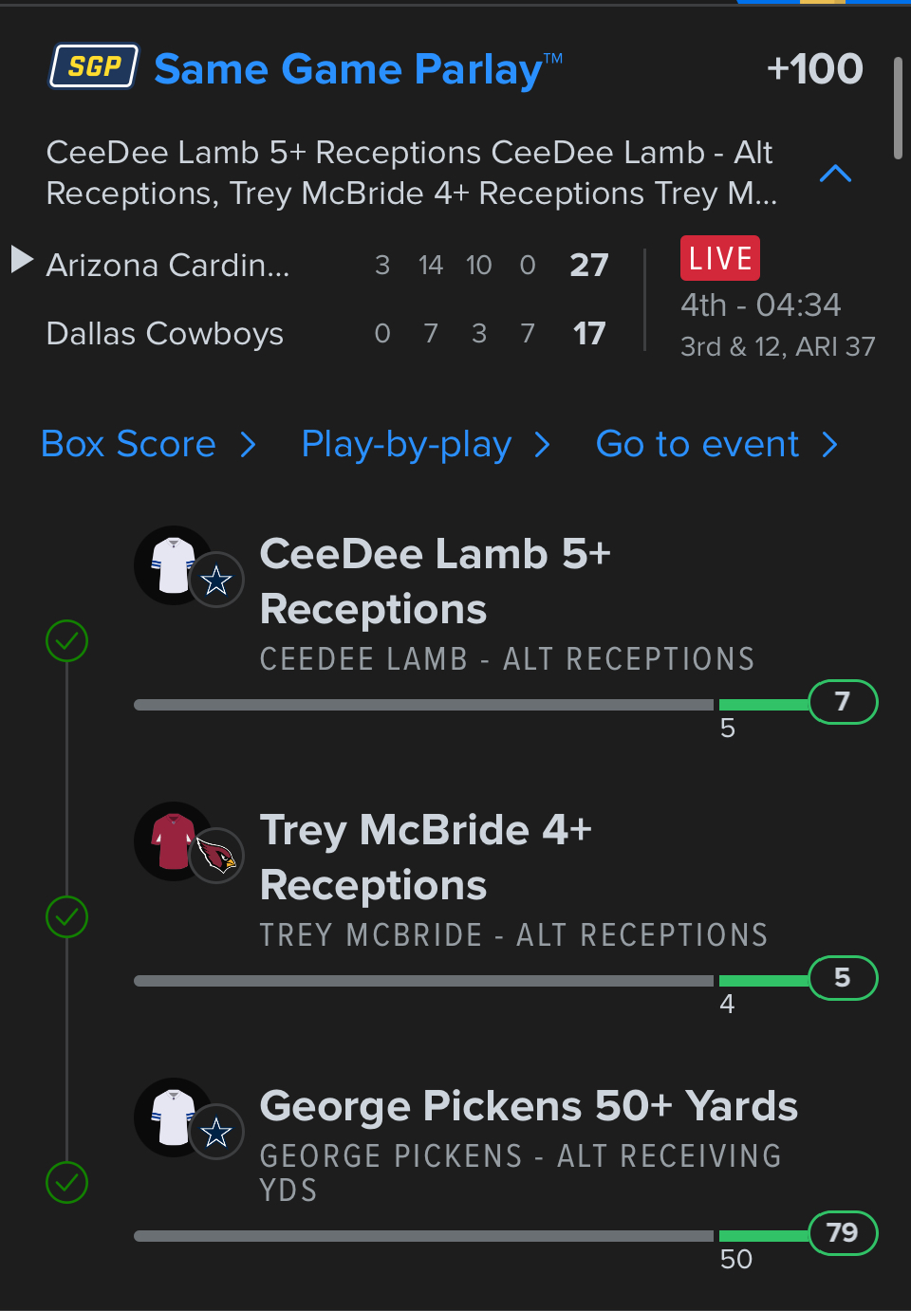Viewport: 911px width, 1311px height.
Task: Go to event page
Action: 697,444
